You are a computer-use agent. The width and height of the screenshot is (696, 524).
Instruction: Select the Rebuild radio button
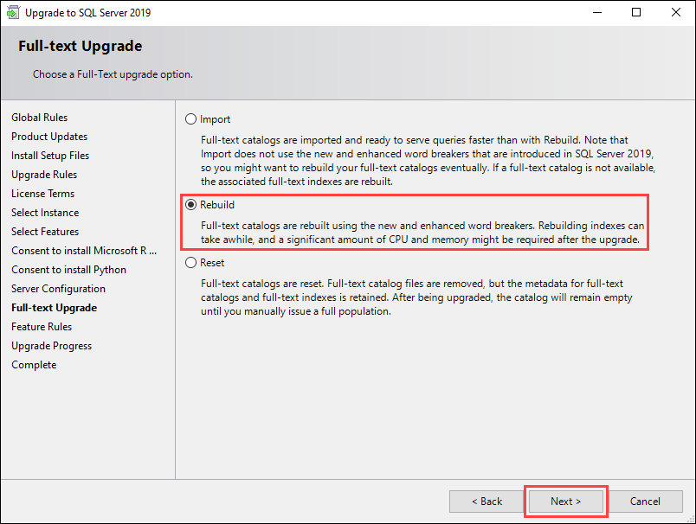(x=191, y=205)
